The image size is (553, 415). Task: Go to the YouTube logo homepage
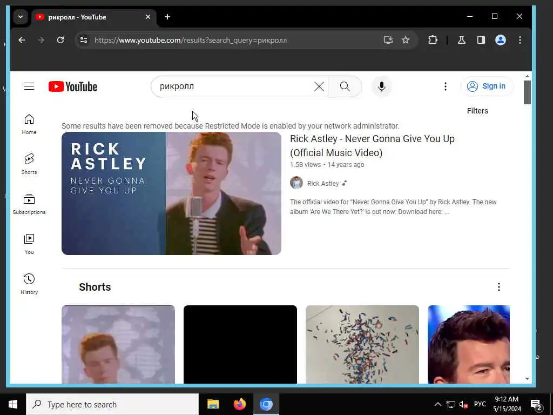pyautogui.click(x=73, y=86)
